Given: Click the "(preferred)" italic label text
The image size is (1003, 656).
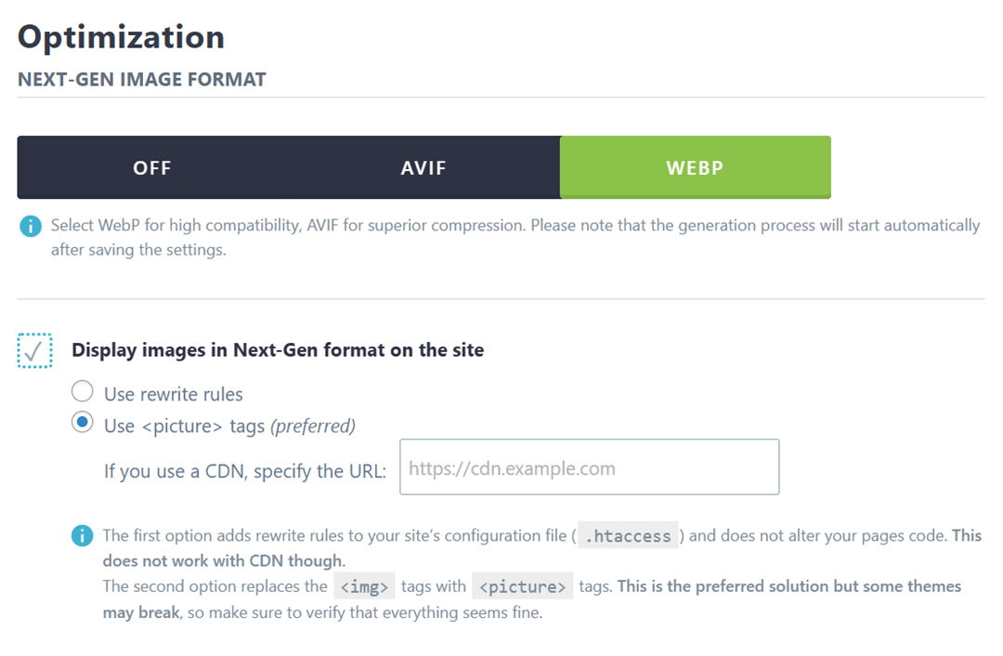Looking at the screenshot, I should [x=313, y=426].
